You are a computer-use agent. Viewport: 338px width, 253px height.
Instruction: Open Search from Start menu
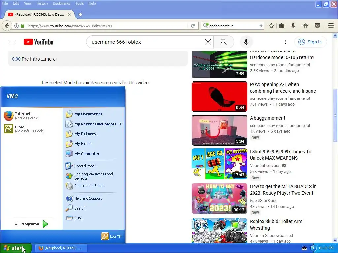tap(94, 208)
